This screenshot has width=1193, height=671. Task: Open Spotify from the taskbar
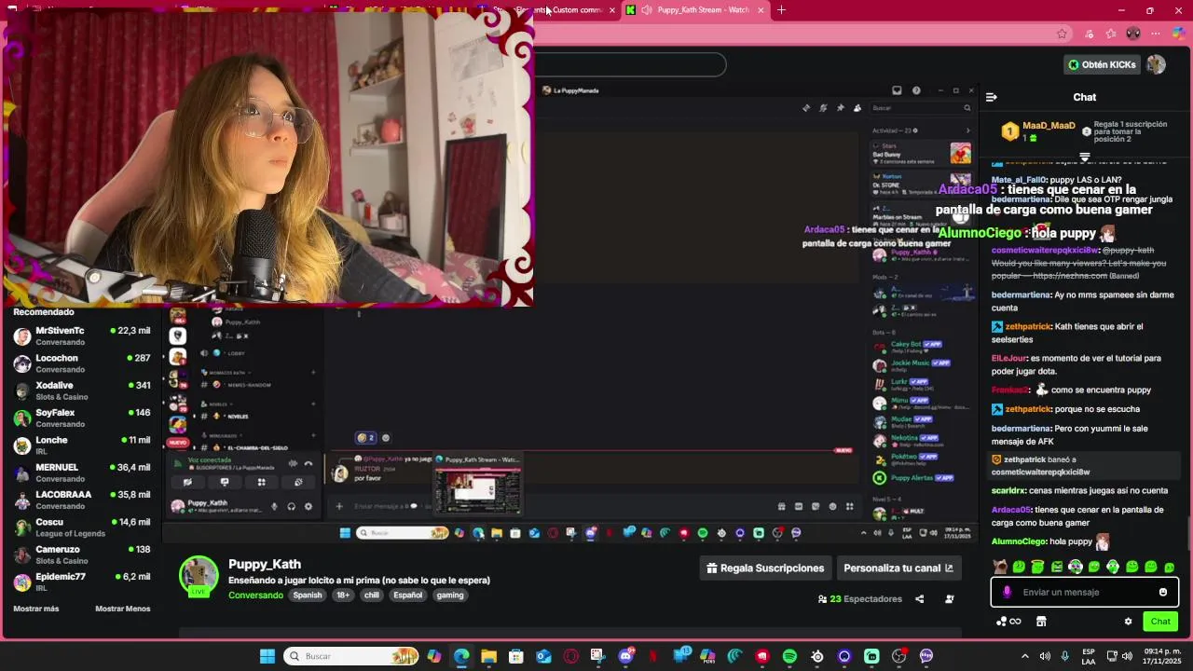789,656
